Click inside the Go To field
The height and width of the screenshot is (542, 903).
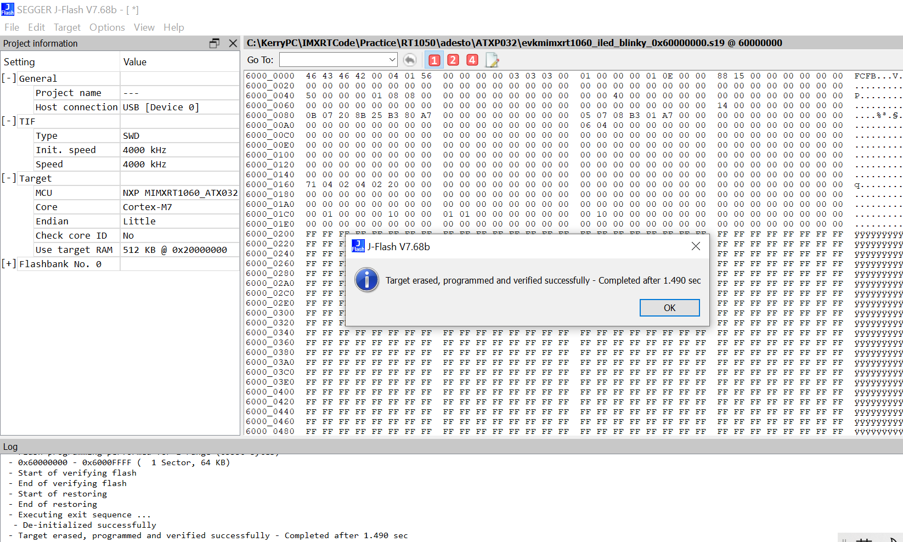click(335, 59)
